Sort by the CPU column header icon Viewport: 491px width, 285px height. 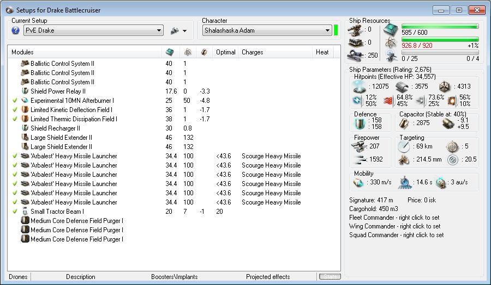170,52
